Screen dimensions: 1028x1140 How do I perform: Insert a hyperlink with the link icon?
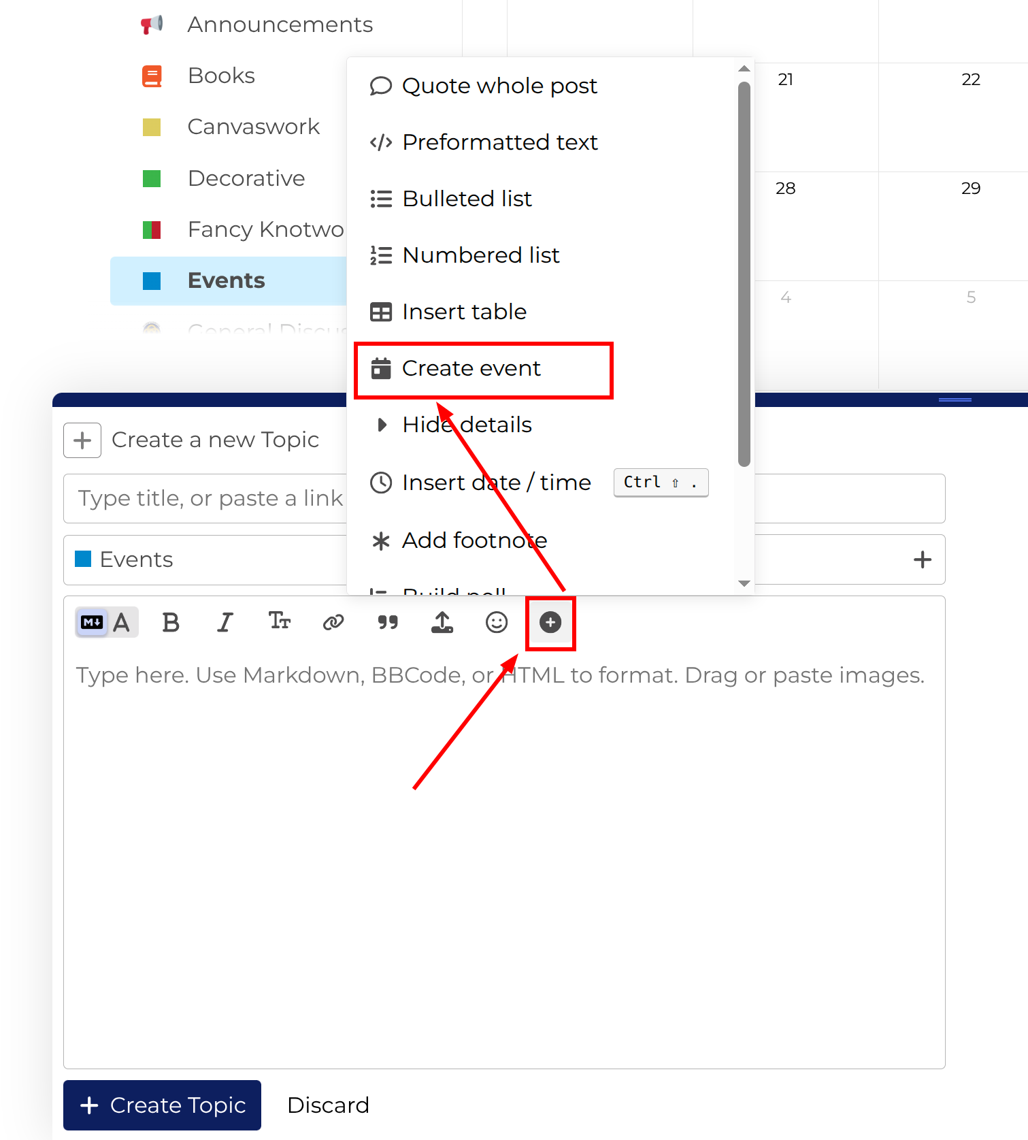pyautogui.click(x=333, y=622)
